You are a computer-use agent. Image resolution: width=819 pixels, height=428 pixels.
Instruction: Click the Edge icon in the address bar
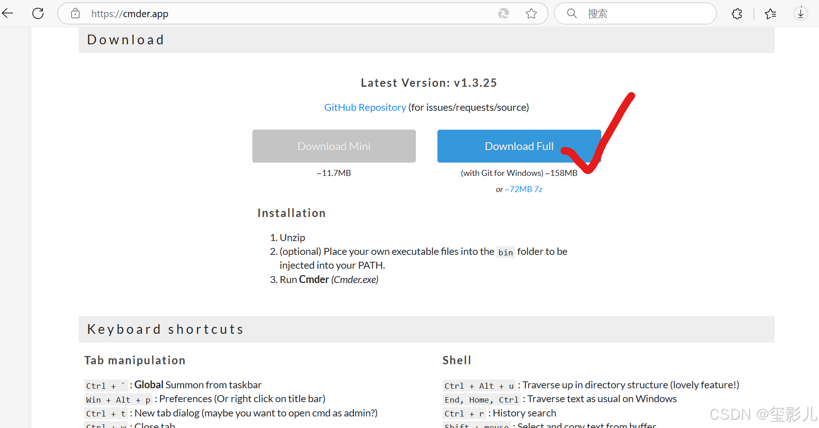point(504,13)
